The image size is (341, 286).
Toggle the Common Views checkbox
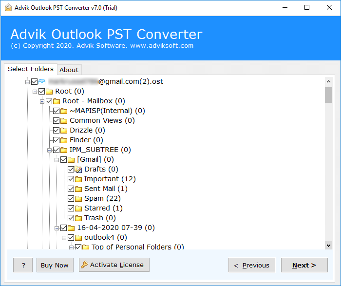(57, 120)
